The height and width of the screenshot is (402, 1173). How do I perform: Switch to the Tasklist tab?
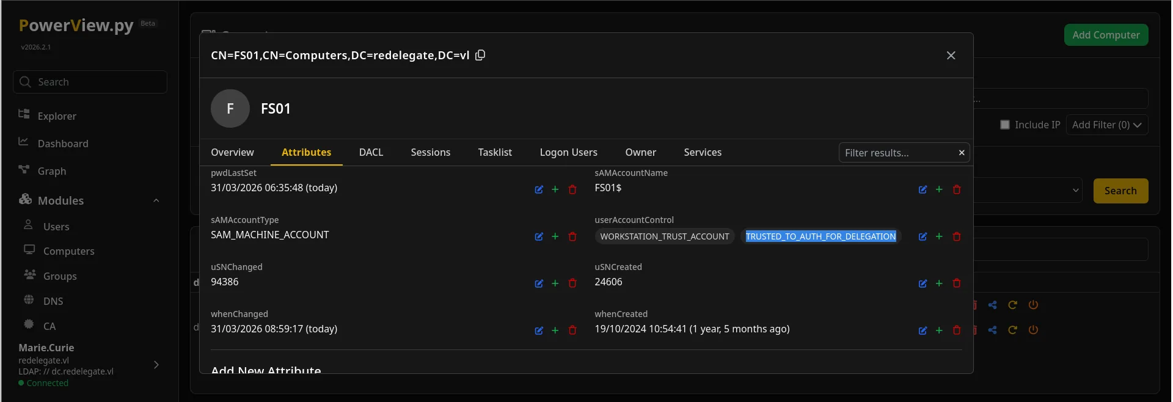495,152
